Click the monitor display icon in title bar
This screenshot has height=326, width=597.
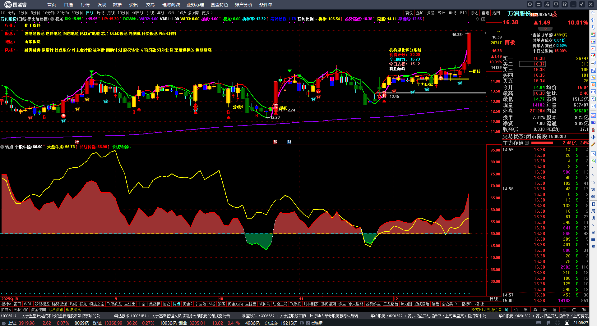[x=556, y=4]
